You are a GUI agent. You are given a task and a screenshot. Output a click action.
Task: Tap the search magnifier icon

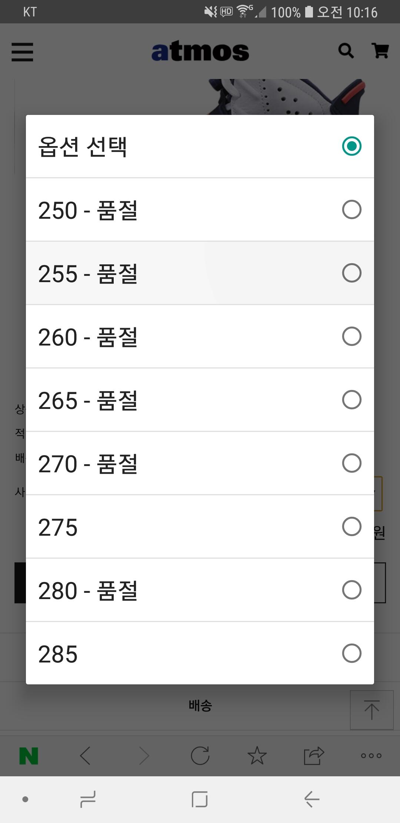[x=346, y=51]
